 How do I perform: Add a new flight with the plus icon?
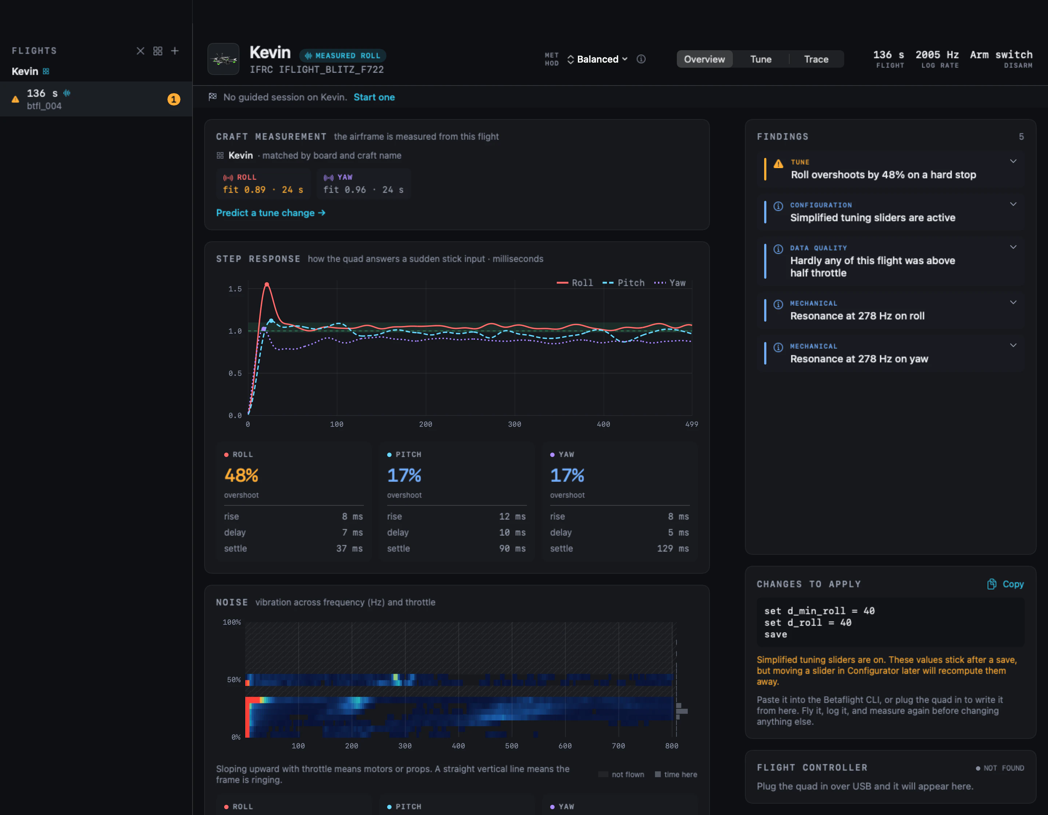coord(175,51)
